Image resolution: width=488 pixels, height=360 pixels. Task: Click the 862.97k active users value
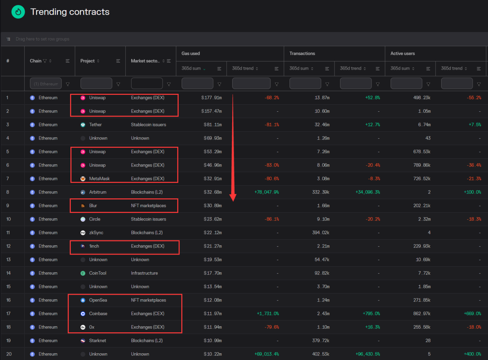(422, 314)
